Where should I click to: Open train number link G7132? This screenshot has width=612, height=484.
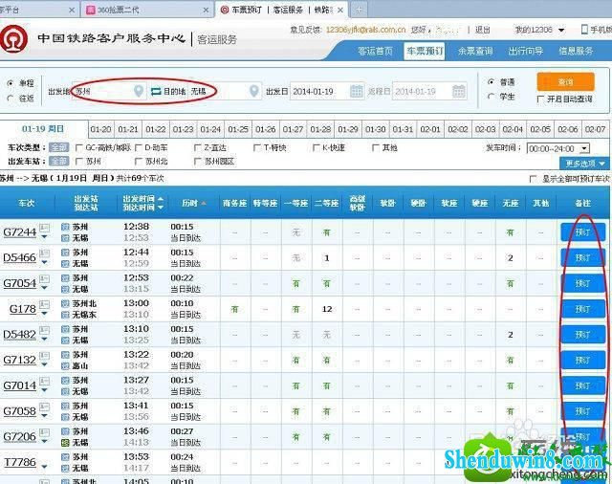pos(19,360)
